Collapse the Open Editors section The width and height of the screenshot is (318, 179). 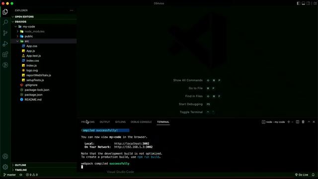pos(44,16)
